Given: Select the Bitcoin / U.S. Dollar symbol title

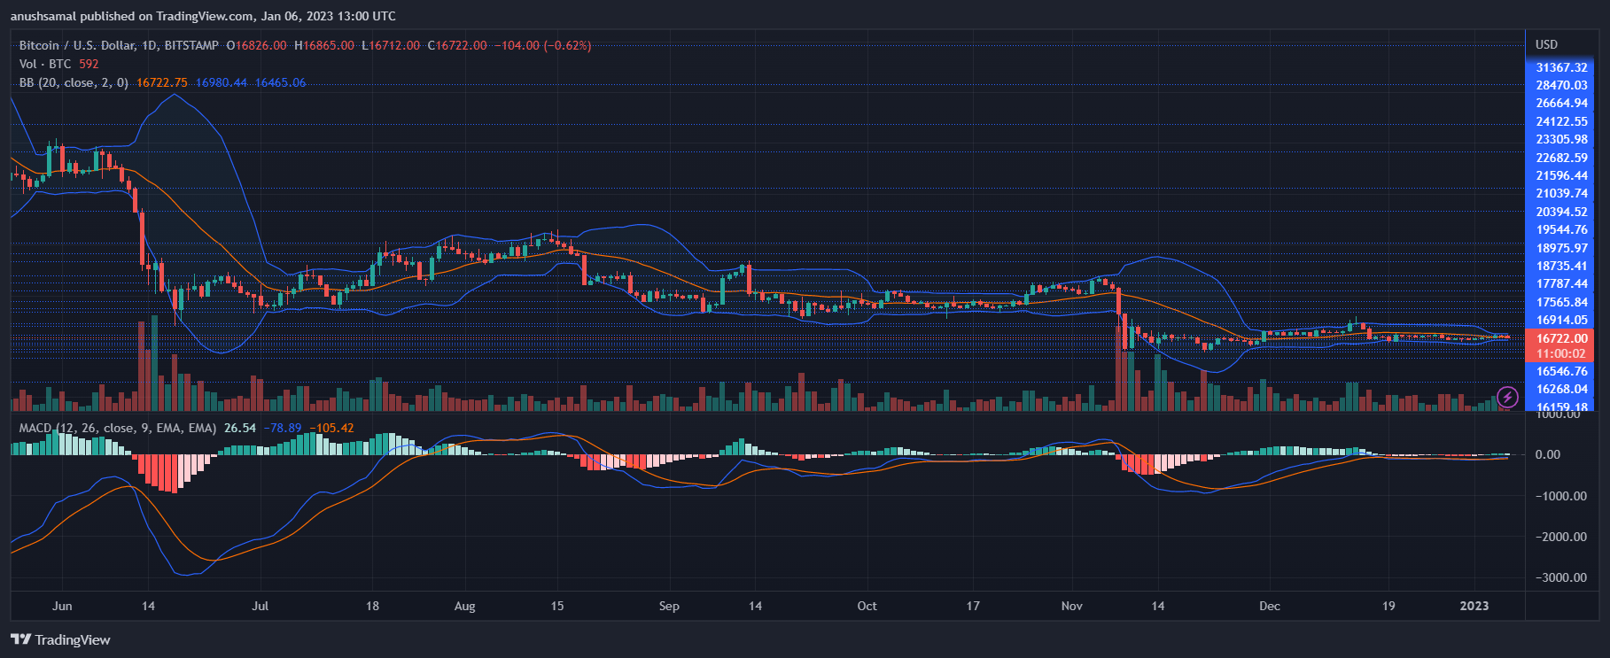Looking at the screenshot, I should pyautogui.click(x=119, y=45).
